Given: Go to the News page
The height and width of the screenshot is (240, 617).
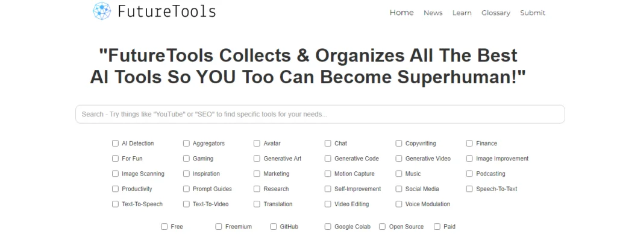Looking at the screenshot, I should point(433,13).
